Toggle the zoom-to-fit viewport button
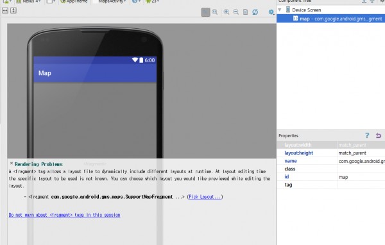The image size is (385, 245). (206, 12)
